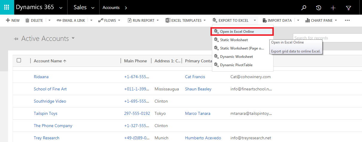This screenshot has height=142, width=362.
Task: Open the FLOWS command menu
Action: (x=109, y=21)
